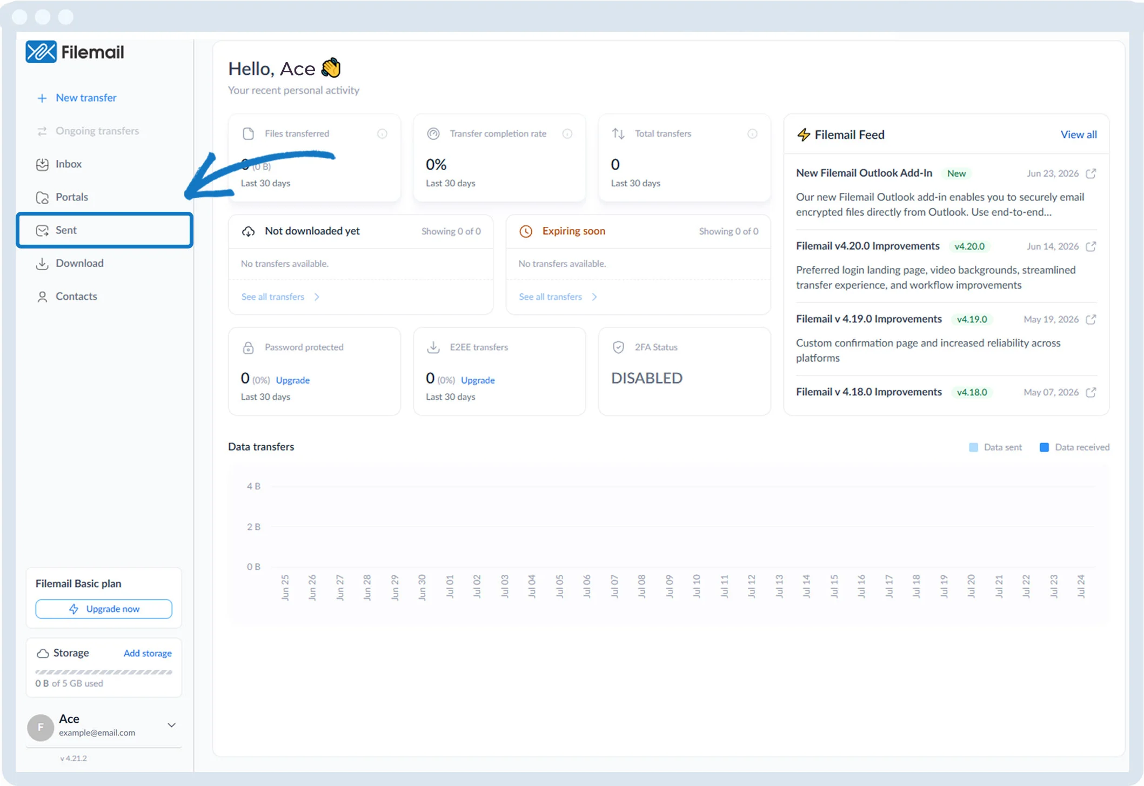Image resolution: width=1144 pixels, height=786 pixels.
Task: Toggle the Data sent legend swatch
Action: [x=974, y=447]
